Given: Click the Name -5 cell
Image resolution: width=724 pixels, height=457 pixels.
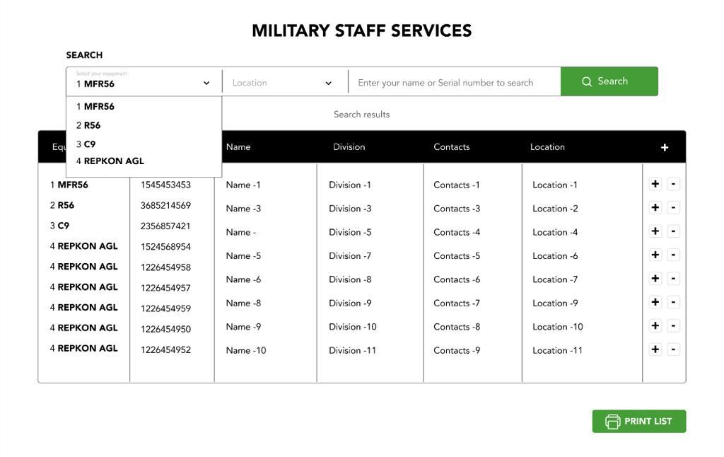Looking at the screenshot, I should click(243, 256).
